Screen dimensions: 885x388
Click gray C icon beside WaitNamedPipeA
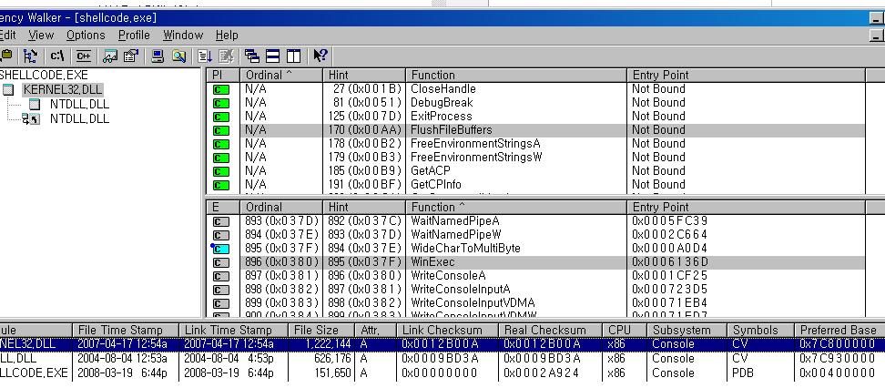point(220,221)
